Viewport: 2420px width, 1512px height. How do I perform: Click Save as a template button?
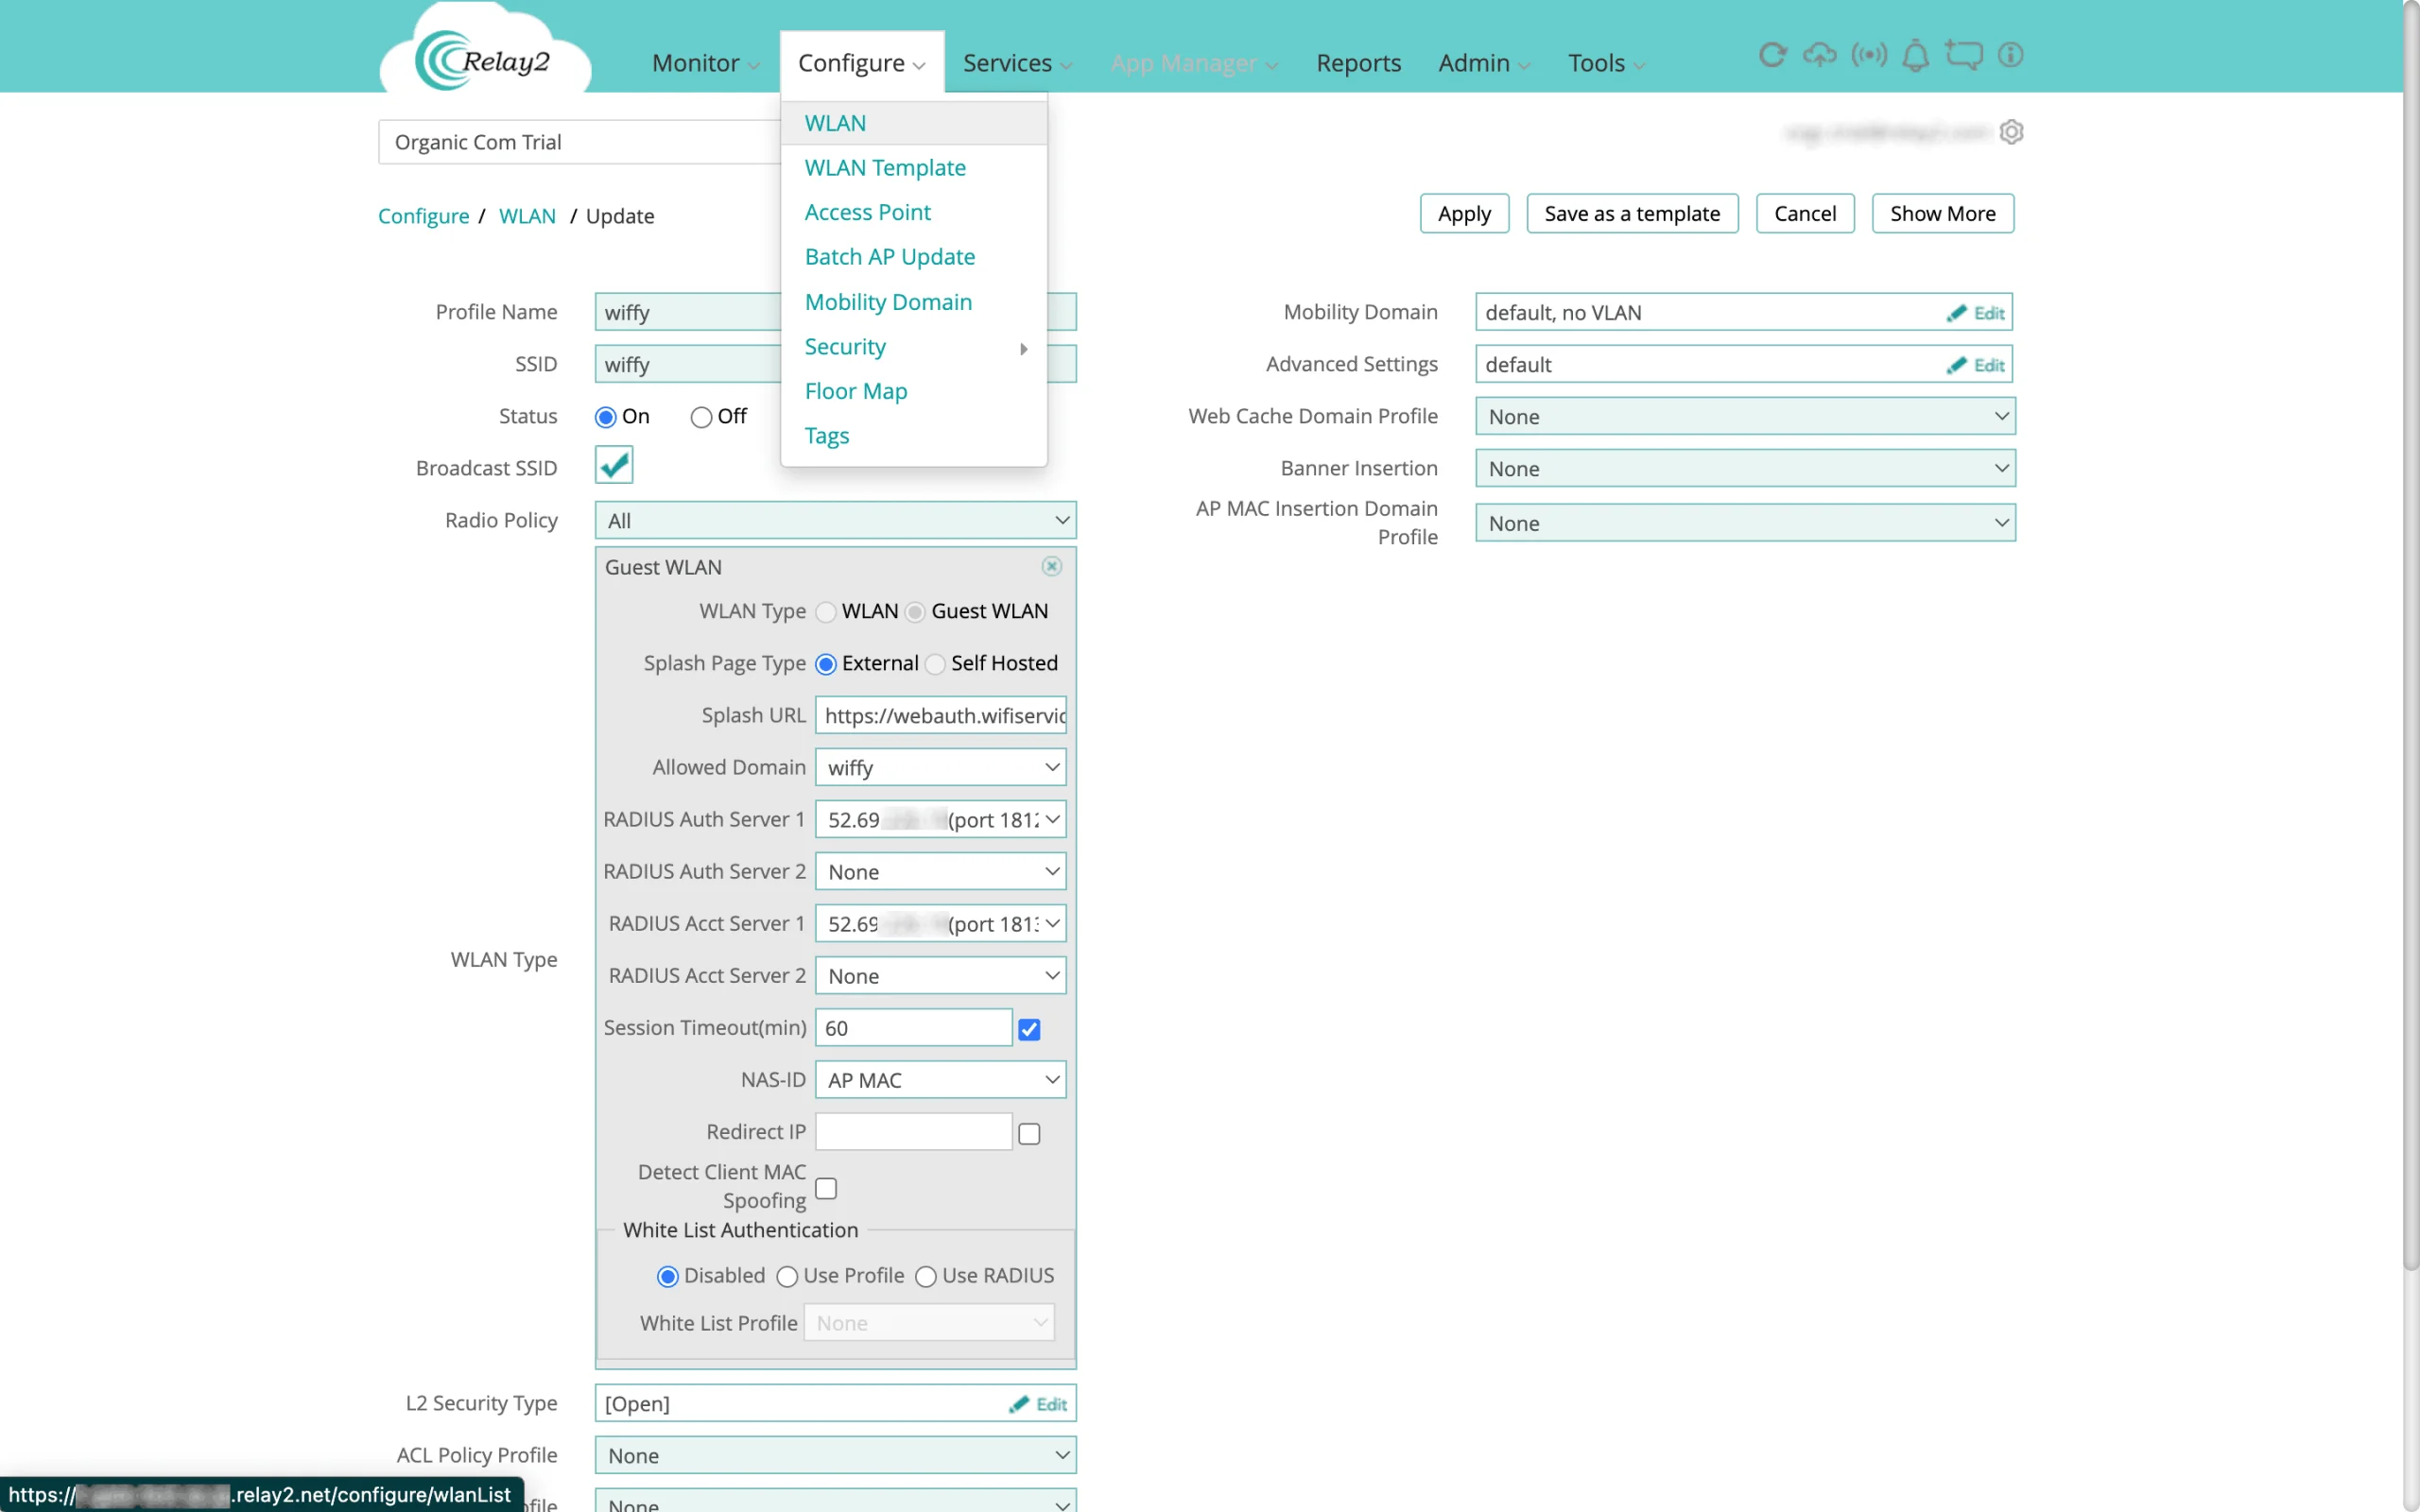pos(1632,213)
